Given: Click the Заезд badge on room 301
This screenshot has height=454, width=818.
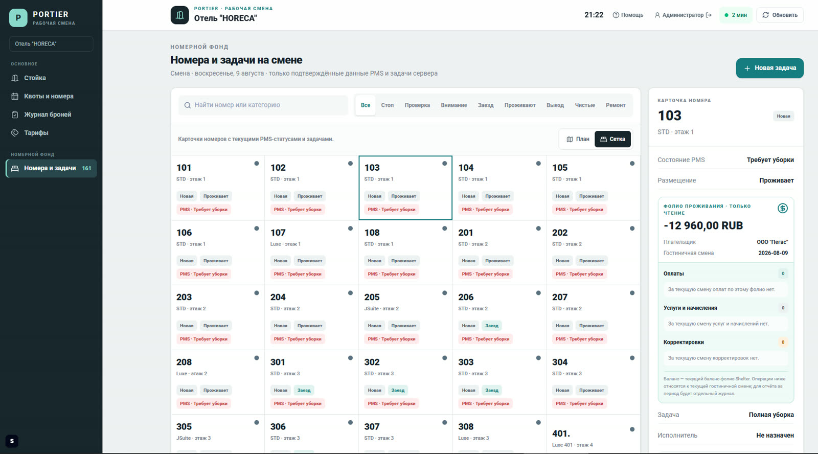Looking at the screenshot, I should point(304,391).
